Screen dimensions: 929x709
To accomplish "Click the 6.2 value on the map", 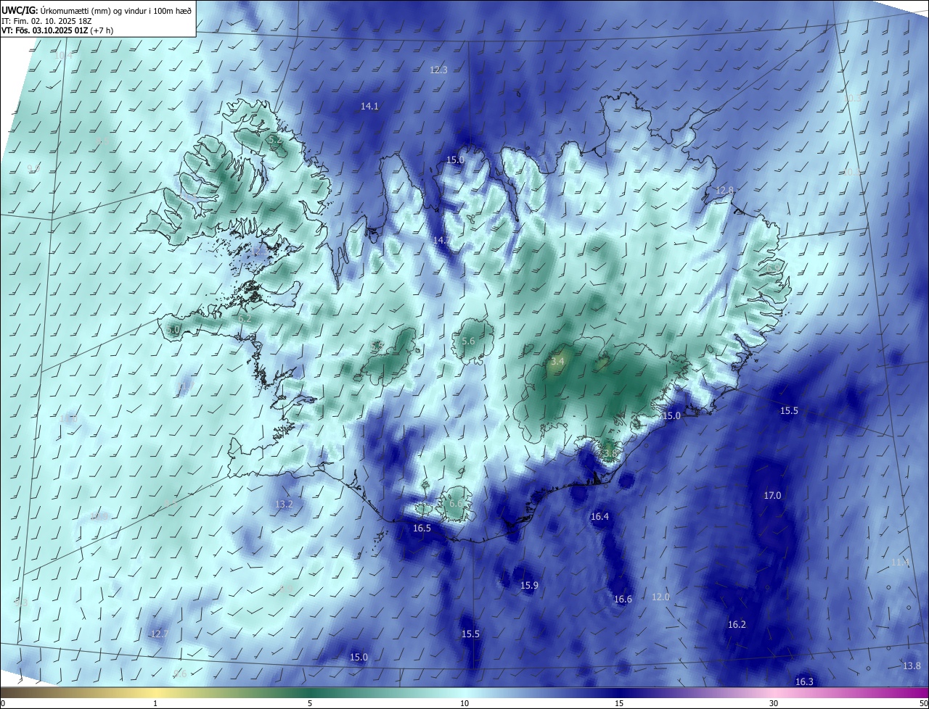I will click(x=245, y=318).
